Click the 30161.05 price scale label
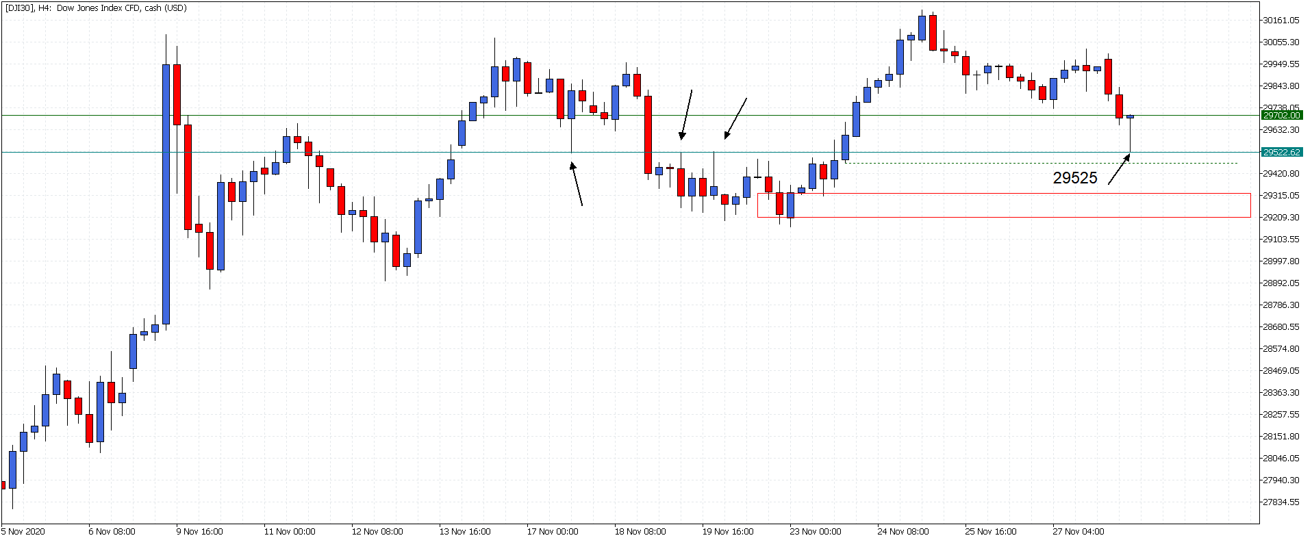1312x540 pixels. point(1281,21)
